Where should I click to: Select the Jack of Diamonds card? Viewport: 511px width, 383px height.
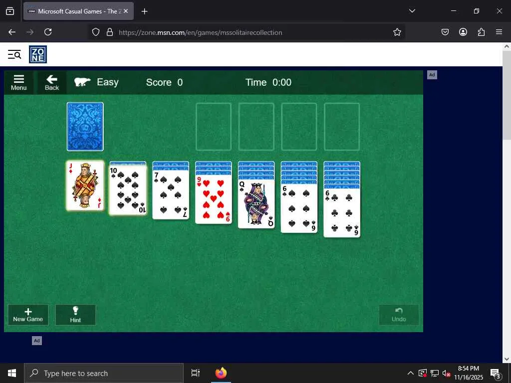[85, 186]
